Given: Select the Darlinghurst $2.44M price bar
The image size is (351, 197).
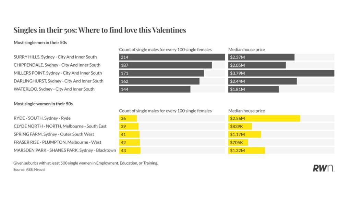Looking at the screenshot, I should 263,81.
